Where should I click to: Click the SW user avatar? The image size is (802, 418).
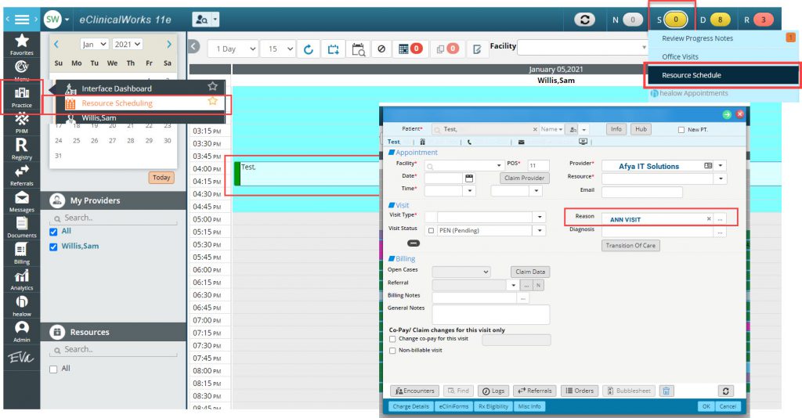click(x=52, y=20)
